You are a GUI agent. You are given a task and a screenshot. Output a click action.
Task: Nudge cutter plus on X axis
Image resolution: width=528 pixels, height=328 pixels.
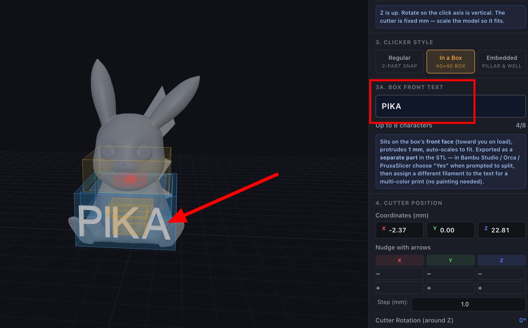[x=399, y=288]
